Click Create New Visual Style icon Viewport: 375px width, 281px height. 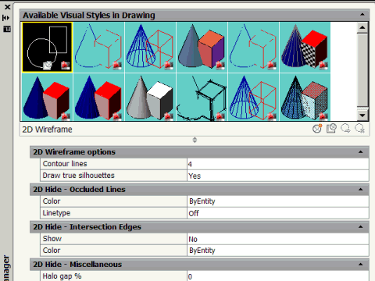[317, 129]
